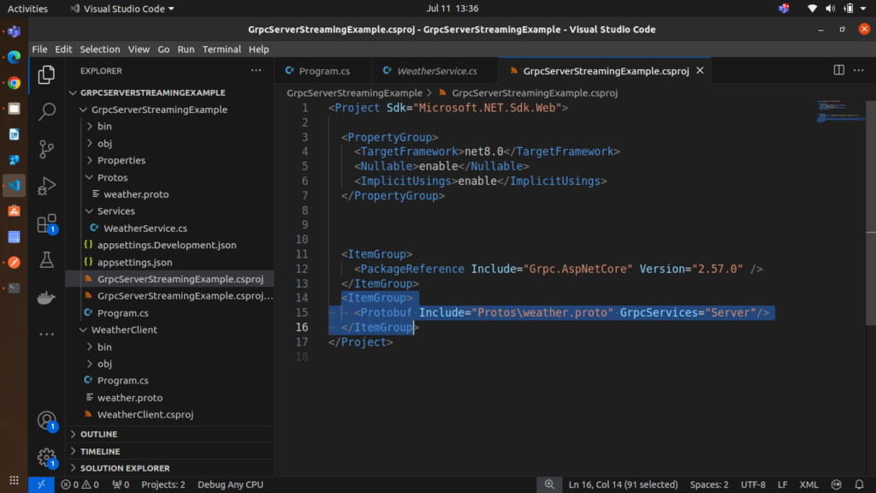This screenshot has height=493, width=876.
Task: Open the Terminal menu
Action: coord(222,50)
